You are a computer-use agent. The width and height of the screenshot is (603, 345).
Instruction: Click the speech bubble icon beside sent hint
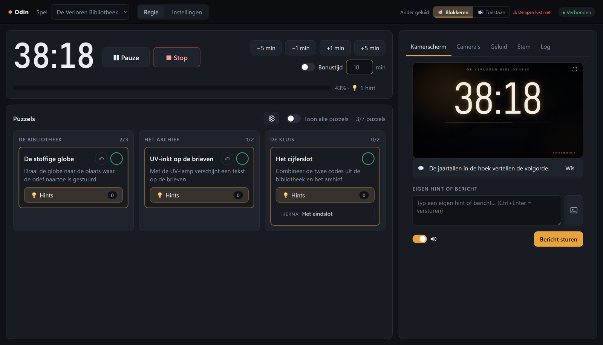421,168
